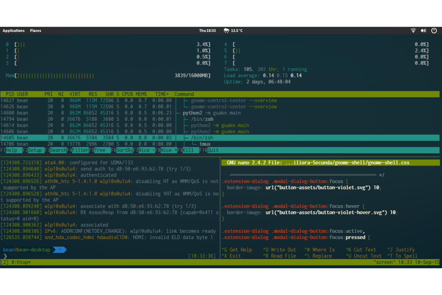
Task: Click F4 Filter in htop
Action: click(x=78, y=150)
